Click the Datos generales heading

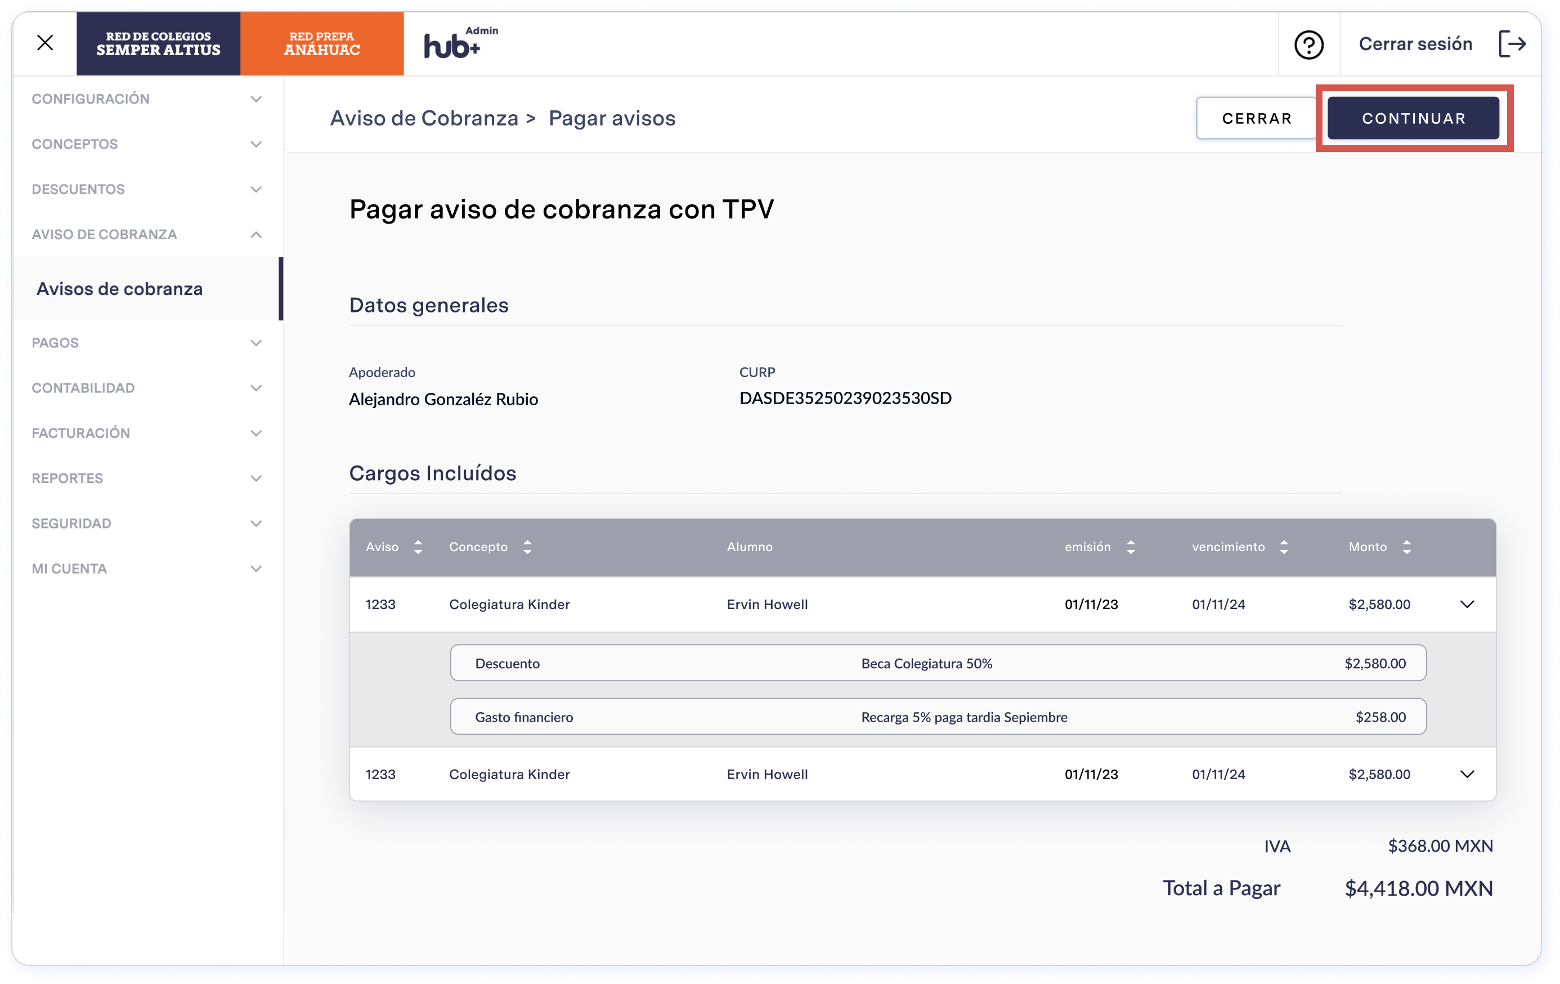[429, 305]
